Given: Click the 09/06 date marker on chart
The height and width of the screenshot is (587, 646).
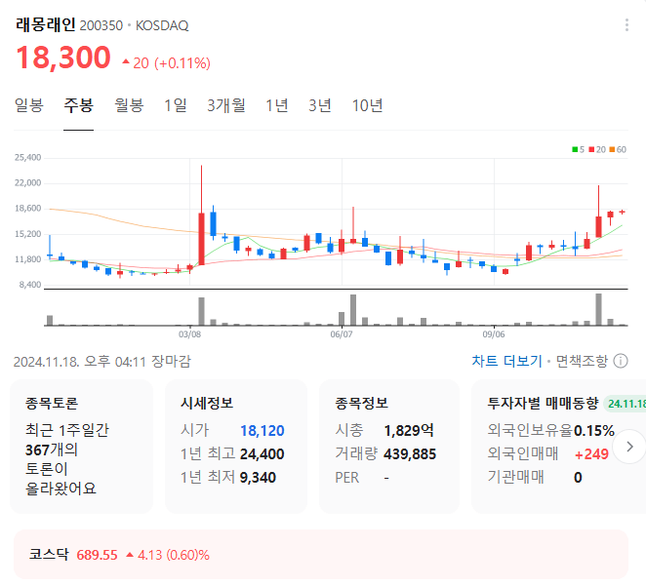Looking at the screenshot, I should click(494, 334).
